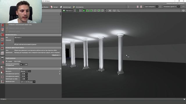Click the save icon in the bottom-right status bar
This screenshot has width=186, height=104.
(x=184, y=99)
